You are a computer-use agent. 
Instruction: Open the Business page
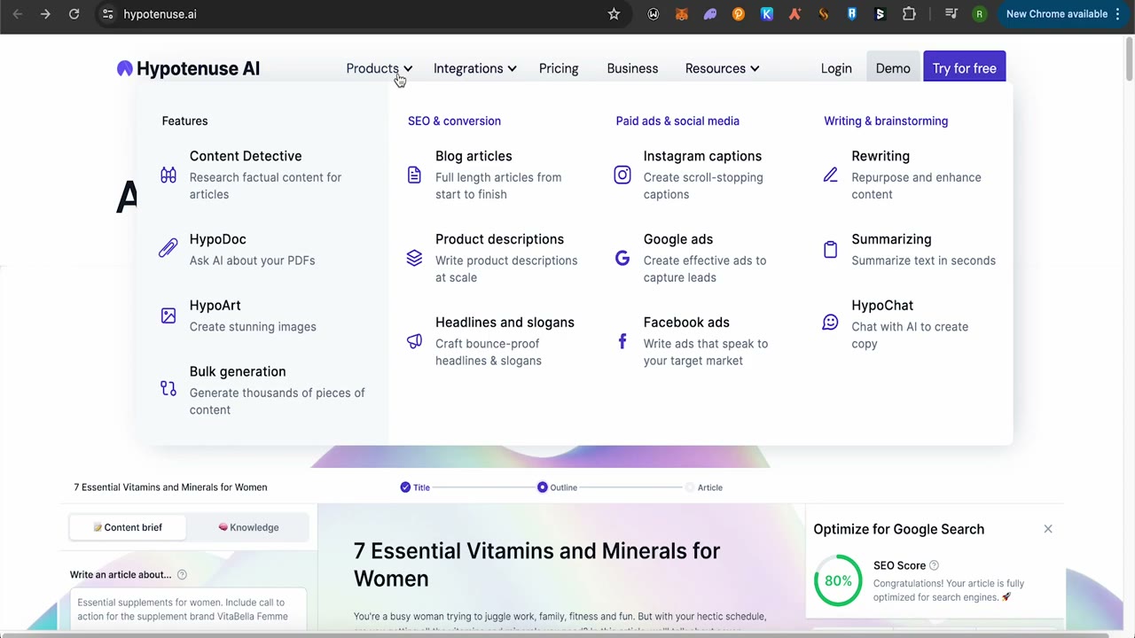632,68
